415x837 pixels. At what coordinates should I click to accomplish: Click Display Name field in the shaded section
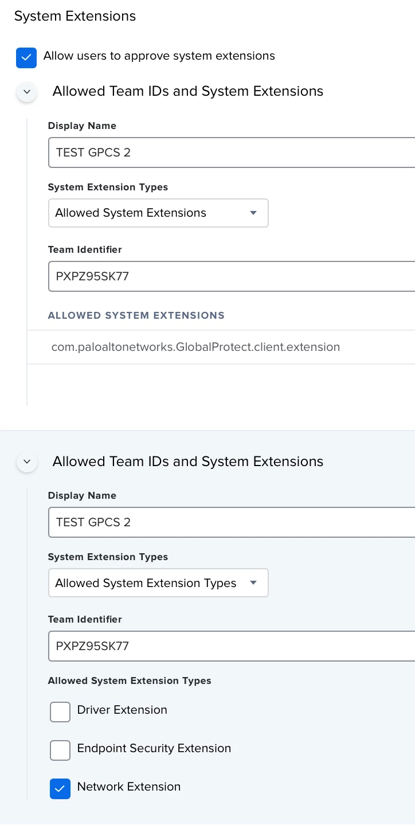232,522
